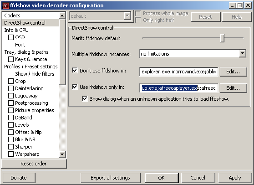Edit the "Use ffdshow only in" list
The width and height of the screenshot is (254, 185).
(233, 88)
